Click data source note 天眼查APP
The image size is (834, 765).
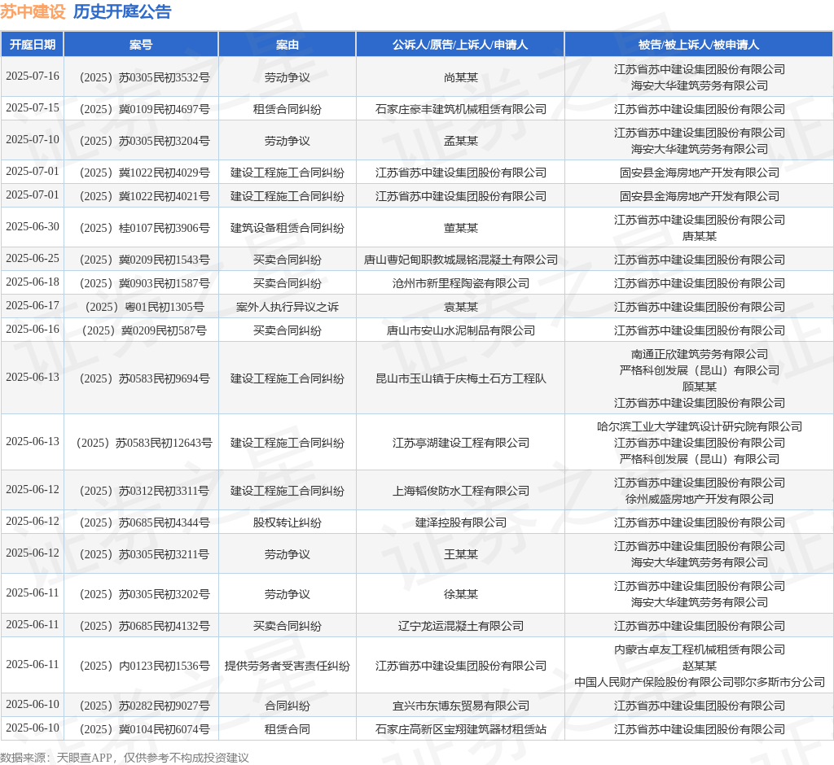[x=84, y=758]
